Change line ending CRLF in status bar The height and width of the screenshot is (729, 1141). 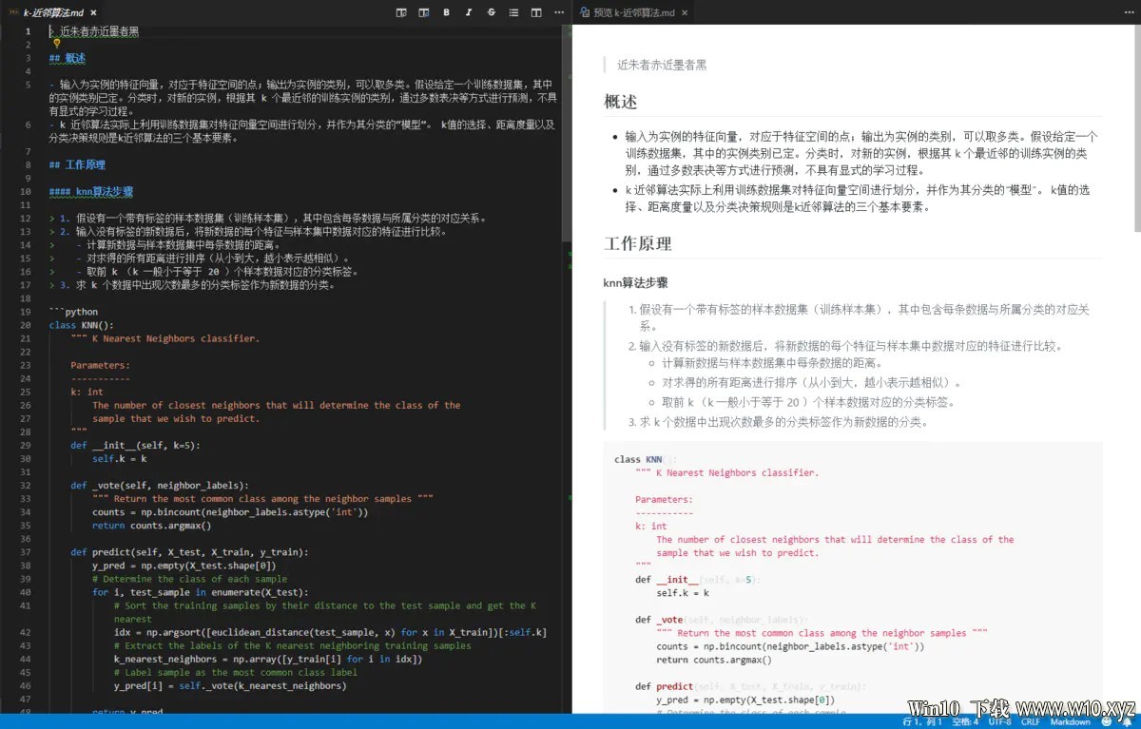1030,721
